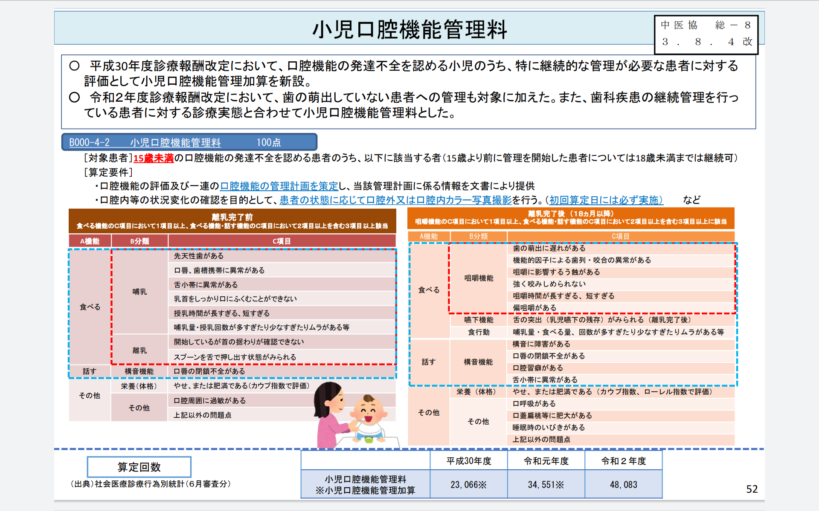Click the 令和２年度 column header
The width and height of the screenshot is (819, 511).
(x=624, y=460)
